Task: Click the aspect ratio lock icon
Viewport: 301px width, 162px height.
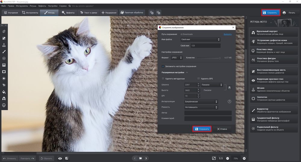Action: click(229, 87)
